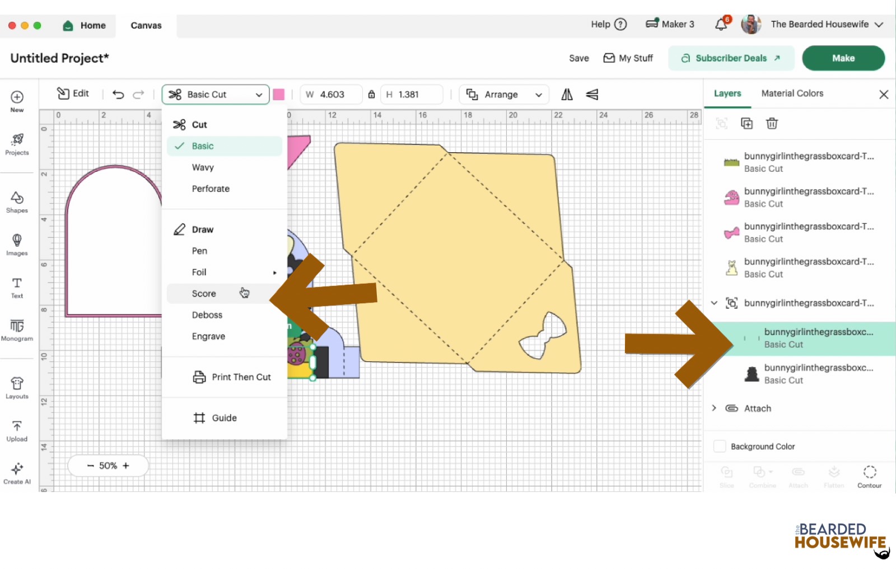The image size is (896, 569).
Task: Switch to Material Colors tab
Action: pyautogui.click(x=792, y=93)
